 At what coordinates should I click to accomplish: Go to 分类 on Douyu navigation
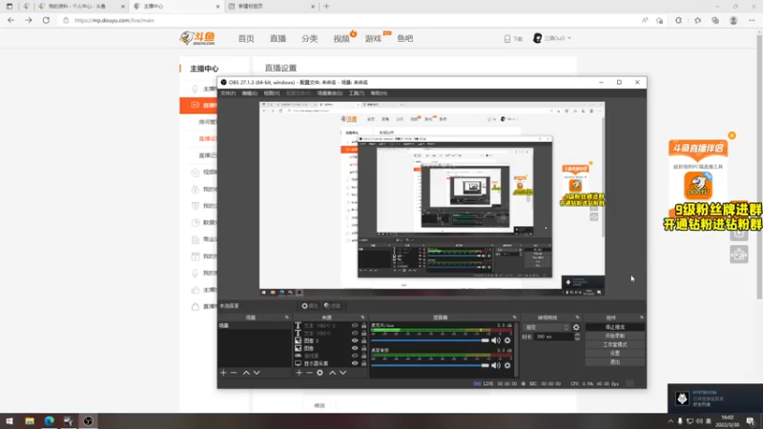pos(309,38)
